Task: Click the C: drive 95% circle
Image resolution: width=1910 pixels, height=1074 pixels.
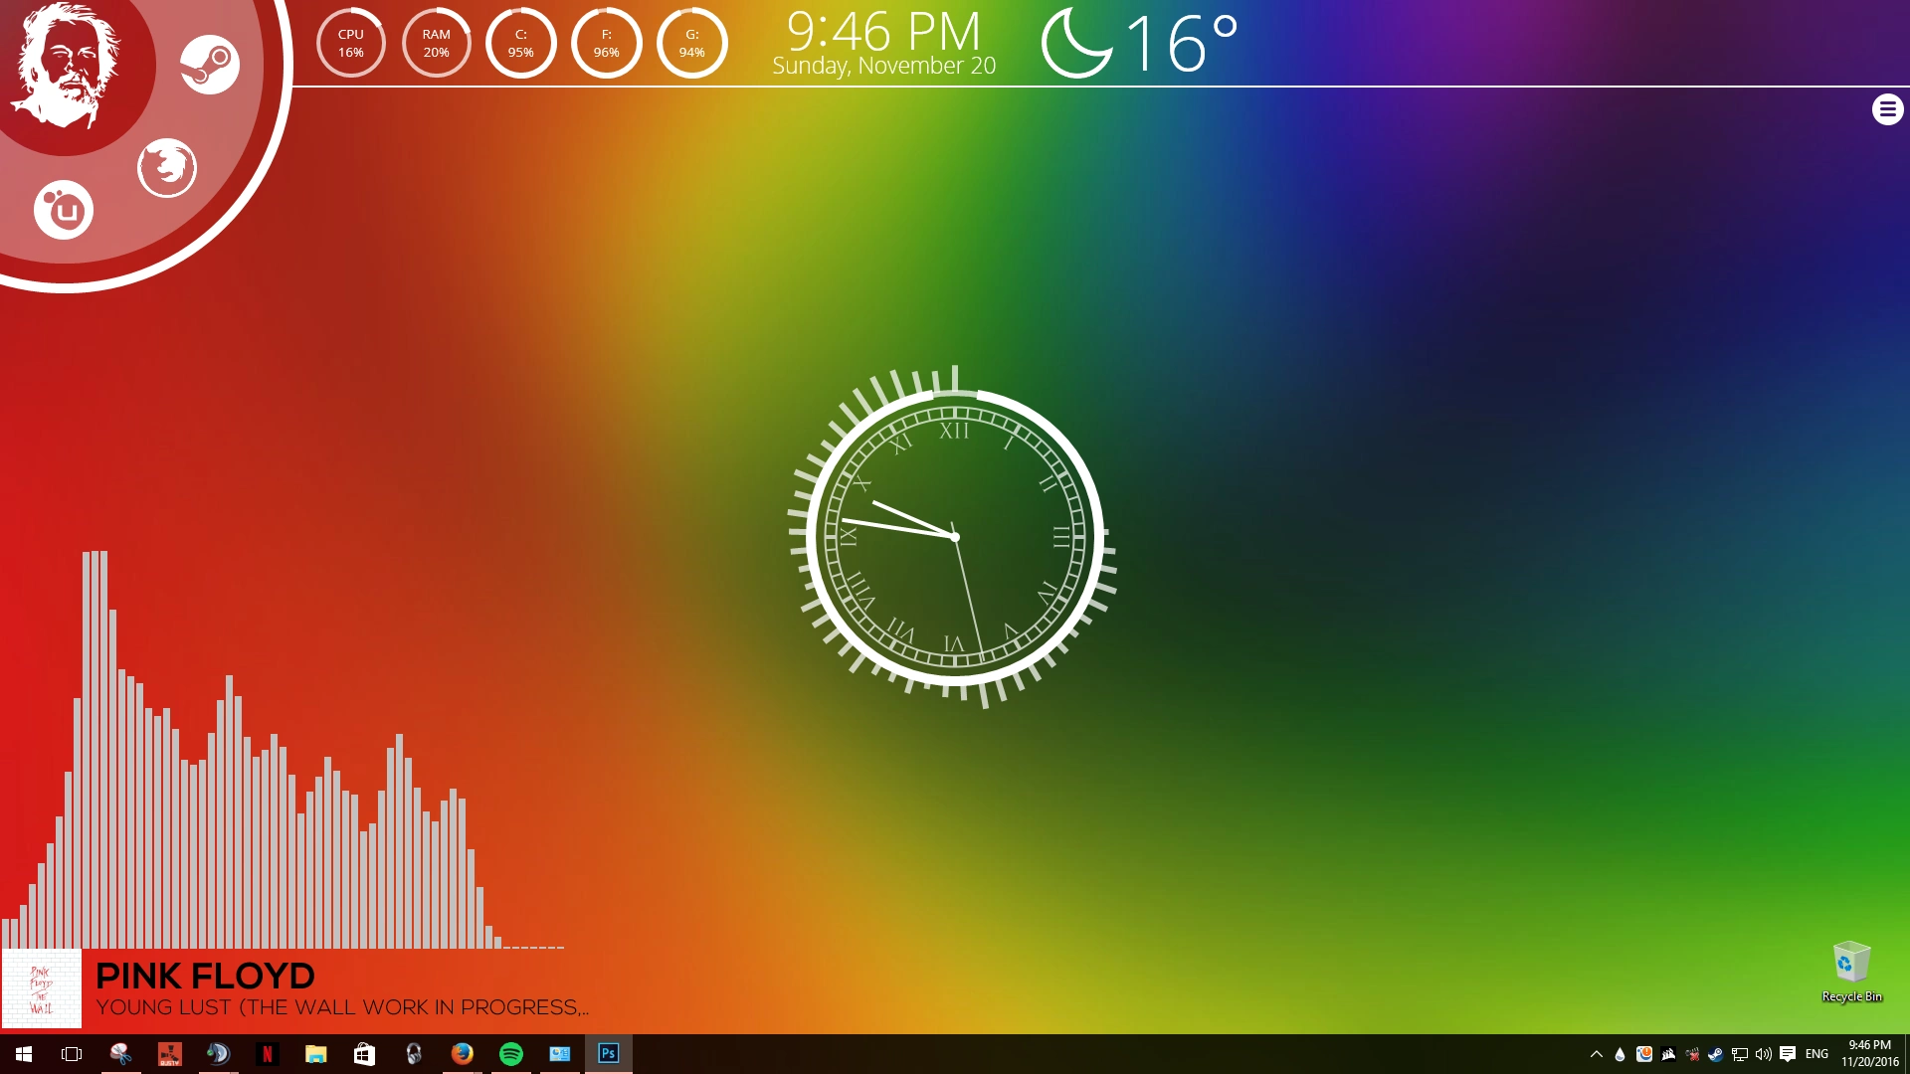Action: point(521,43)
